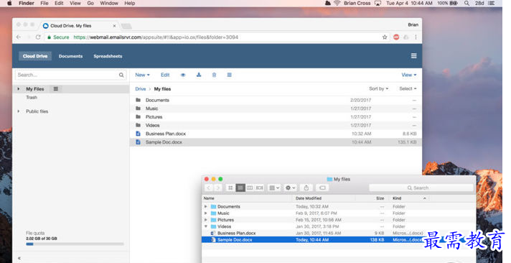The image size is (511, 263).
Task: Open the hamburger menu in Cloud Drive header
Action: (414, 56)
